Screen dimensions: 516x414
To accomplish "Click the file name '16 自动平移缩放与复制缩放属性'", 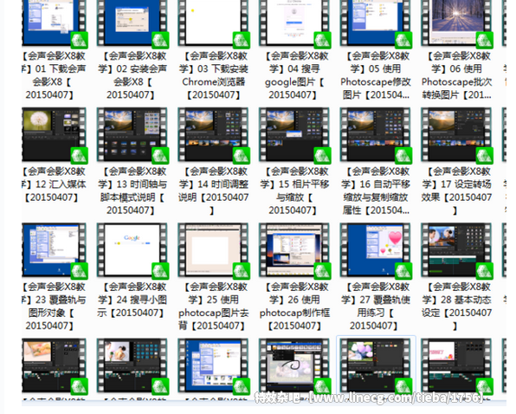I will 375,191.
